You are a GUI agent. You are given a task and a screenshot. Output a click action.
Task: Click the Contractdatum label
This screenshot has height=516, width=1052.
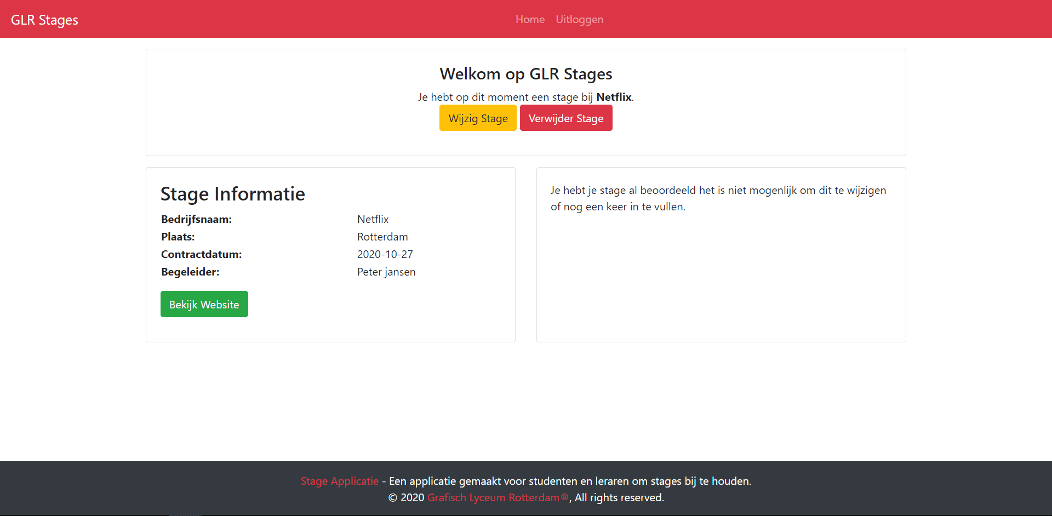(202, 254)
